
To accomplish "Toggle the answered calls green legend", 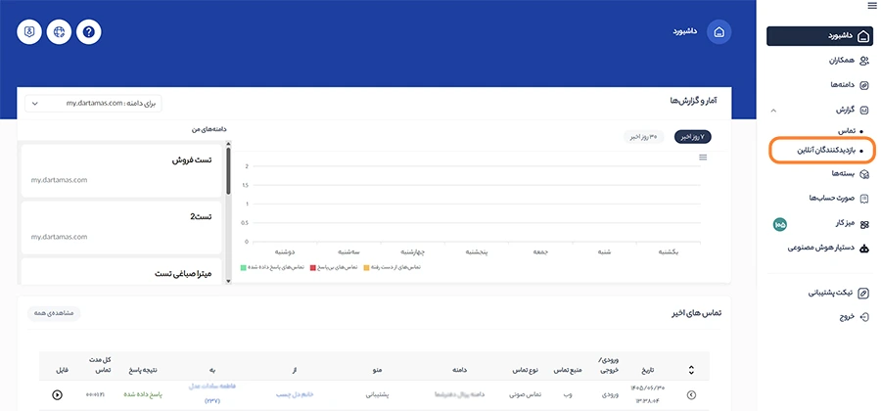I will click(x=272, y=267).
